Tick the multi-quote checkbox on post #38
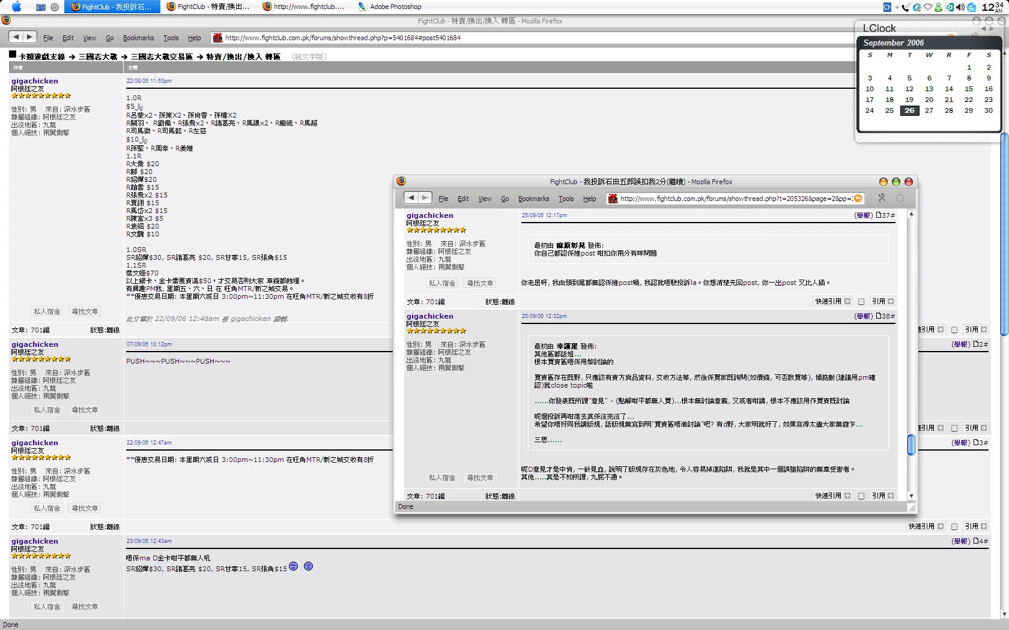Viewport: 1009px width, 630px height. (861, 496)
